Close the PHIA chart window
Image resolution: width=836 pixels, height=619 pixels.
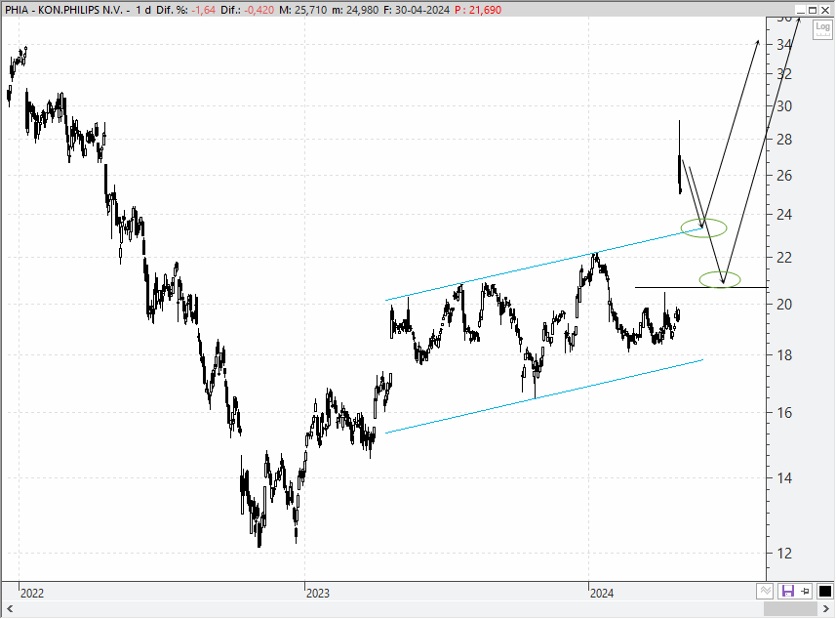pyautogui.click(x=825, y=10)
